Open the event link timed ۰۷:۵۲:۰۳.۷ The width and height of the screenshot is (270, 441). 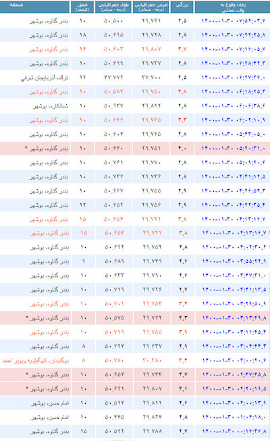[234, 21]
